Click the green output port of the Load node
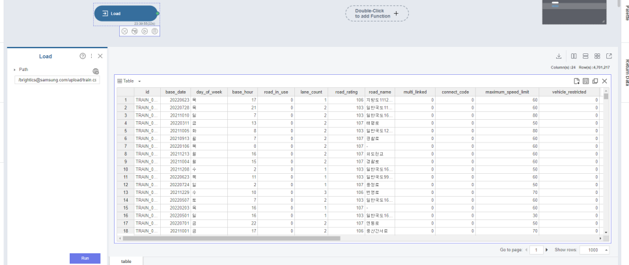The height and width of the screenshot is (265, 629). pos(158,14)
